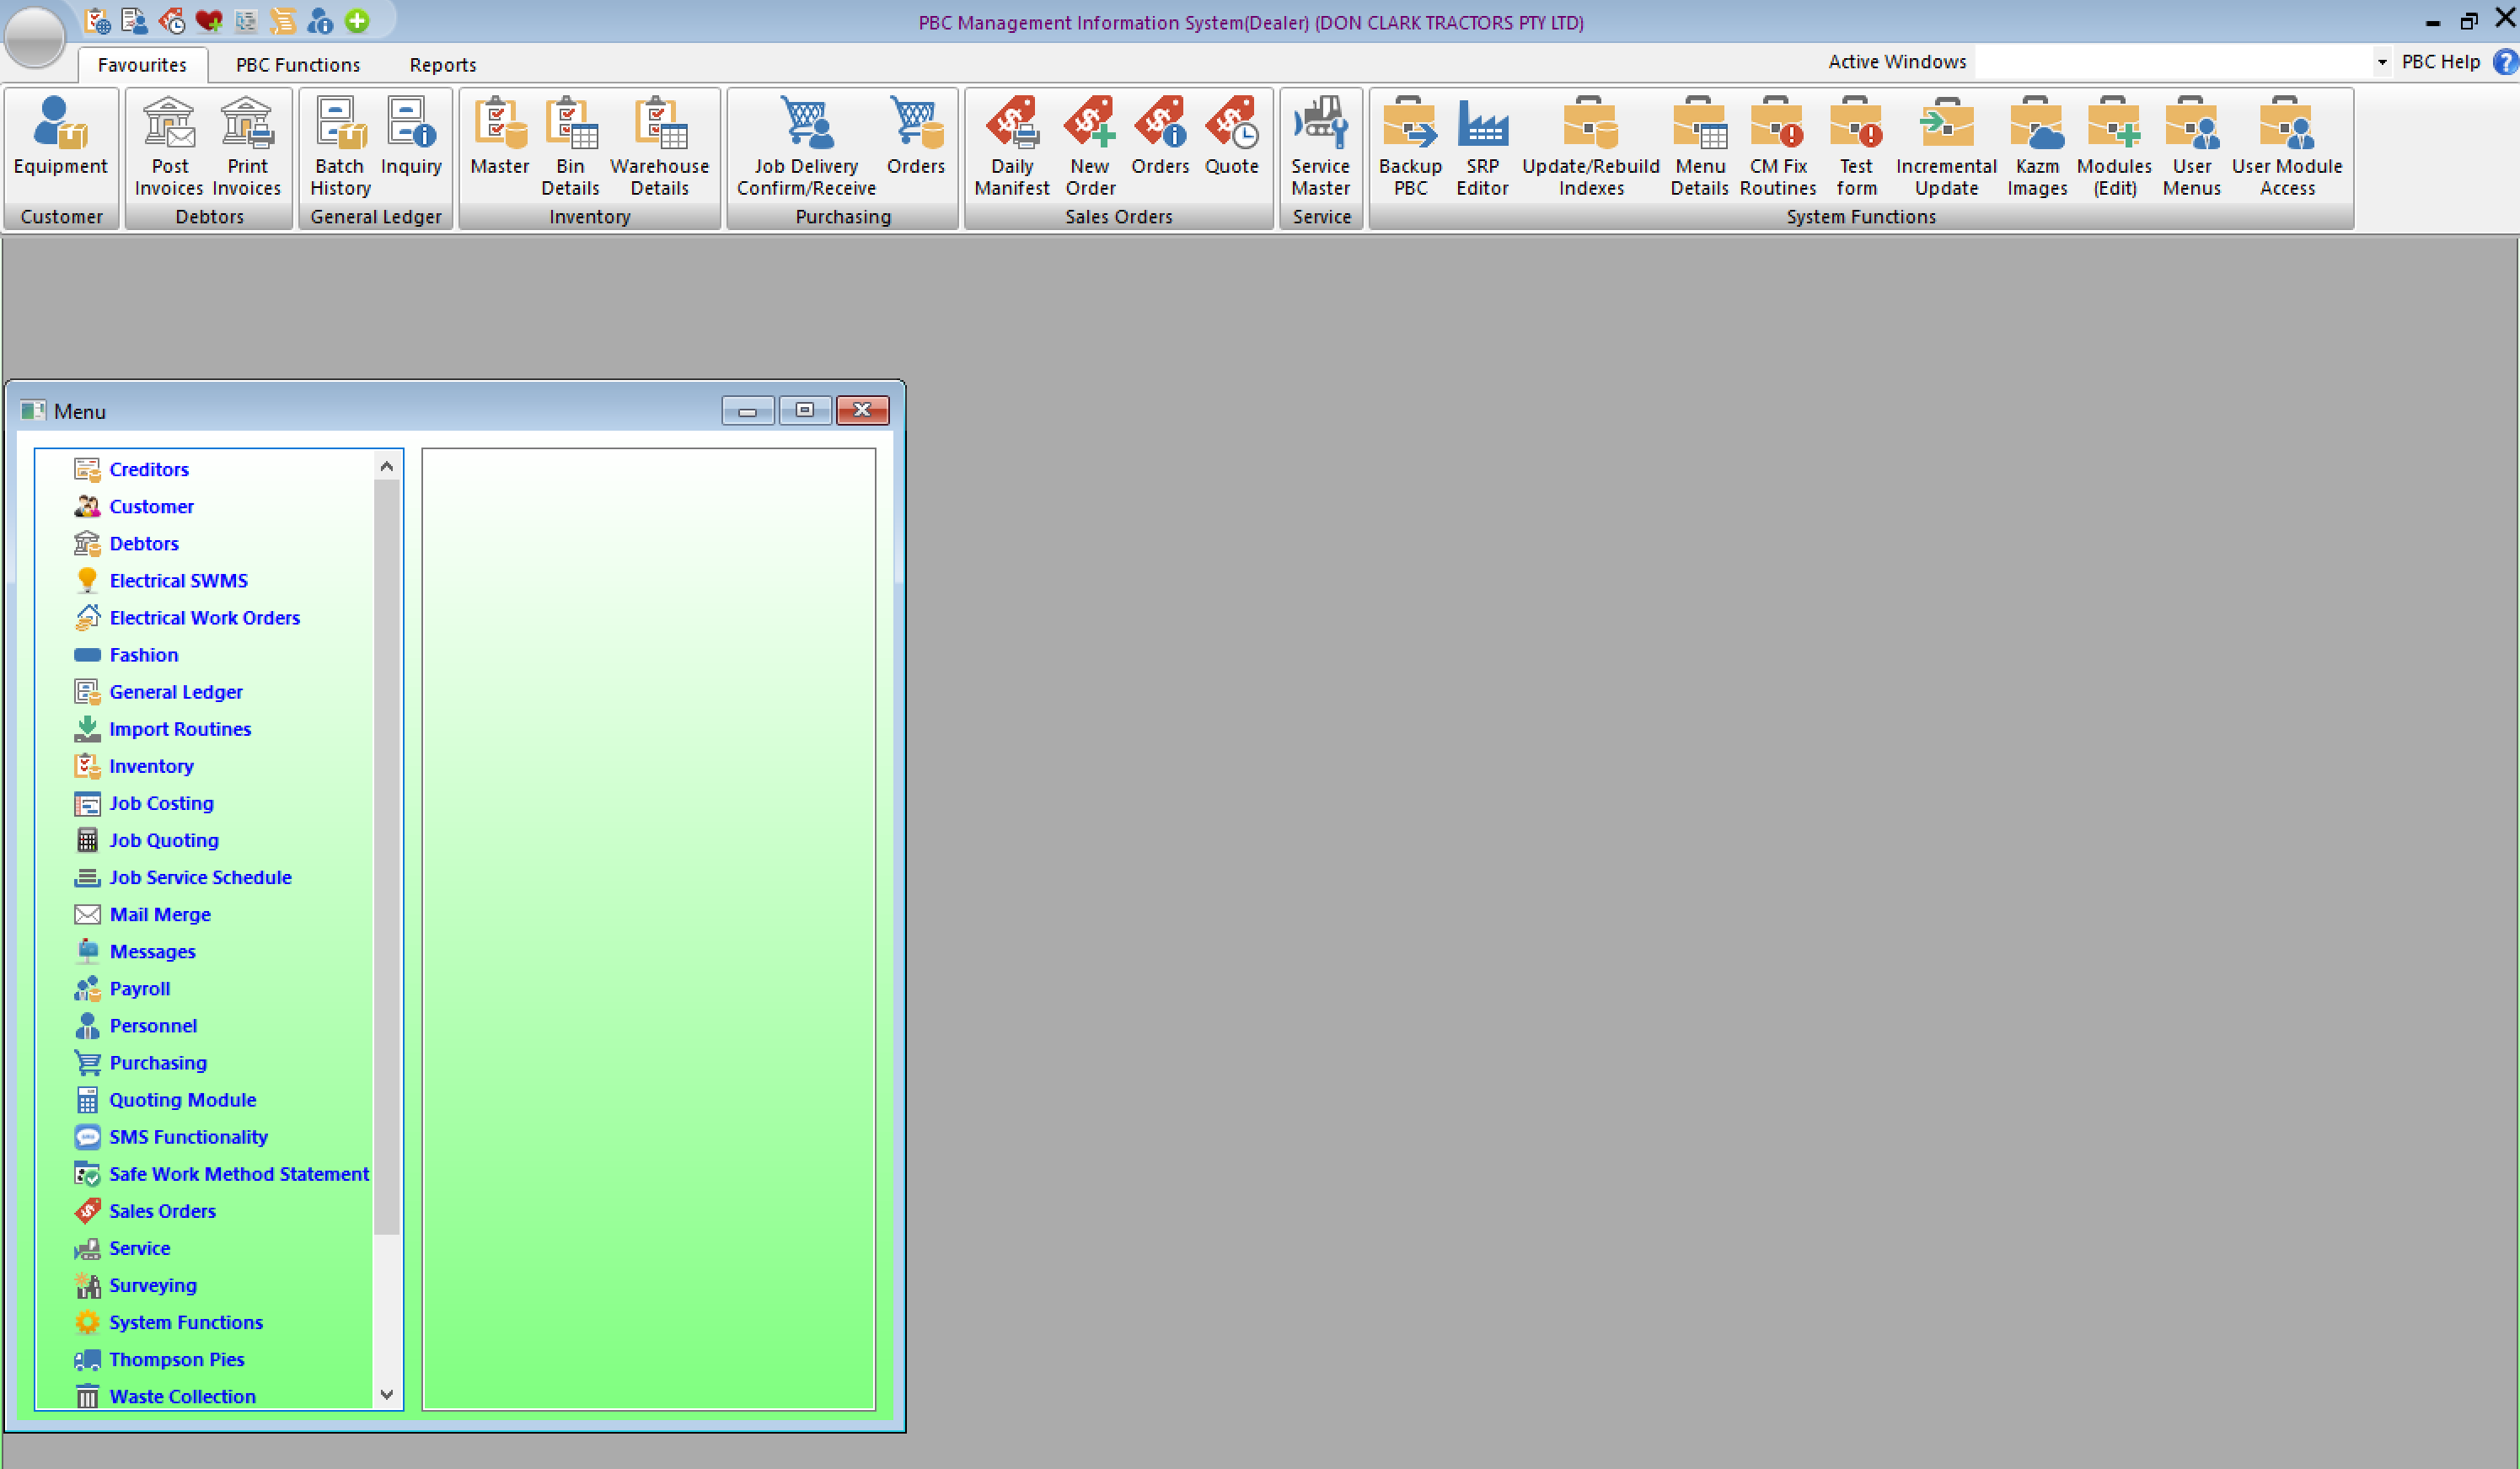Open Quote in Sales Orders

(1231, 137)
